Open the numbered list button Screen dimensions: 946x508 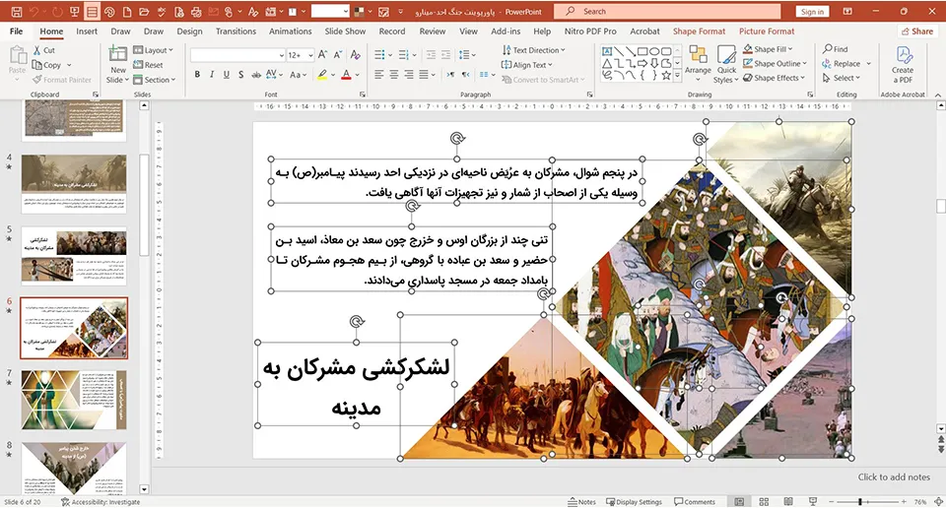tap(404, 55)
